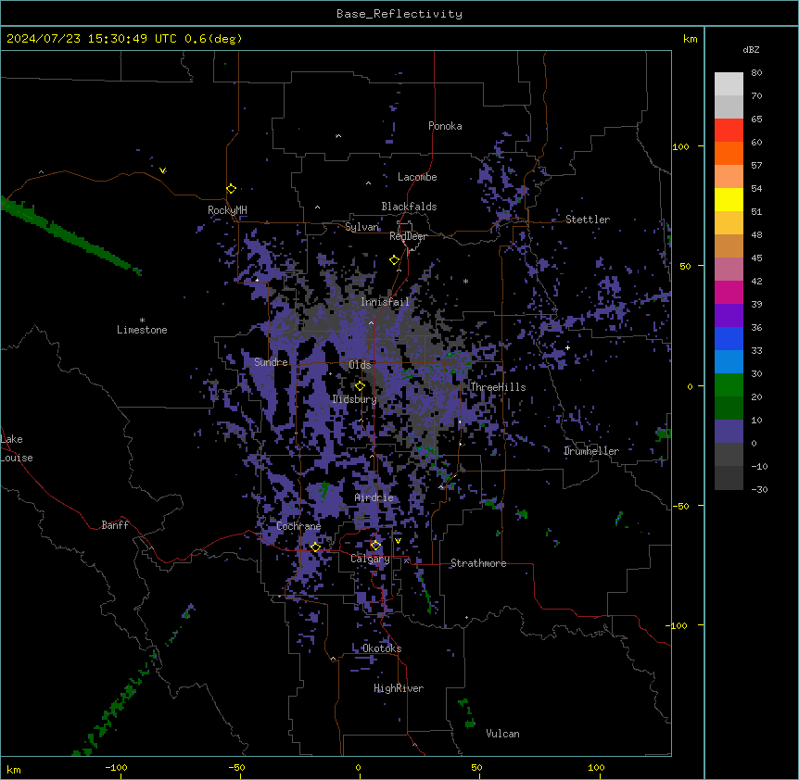This screenshot has width=799, height=780.
Task: Click the green 30 dBZ color swatch
Action: tap(729, 385)
